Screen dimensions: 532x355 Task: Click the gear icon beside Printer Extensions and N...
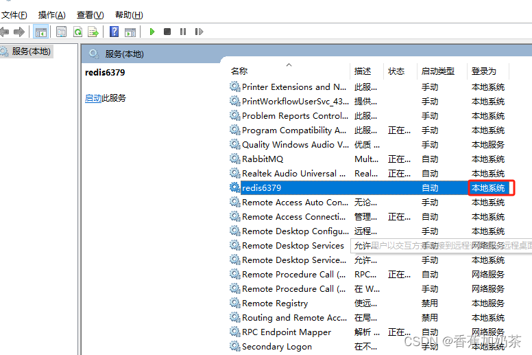click(234, 87)
